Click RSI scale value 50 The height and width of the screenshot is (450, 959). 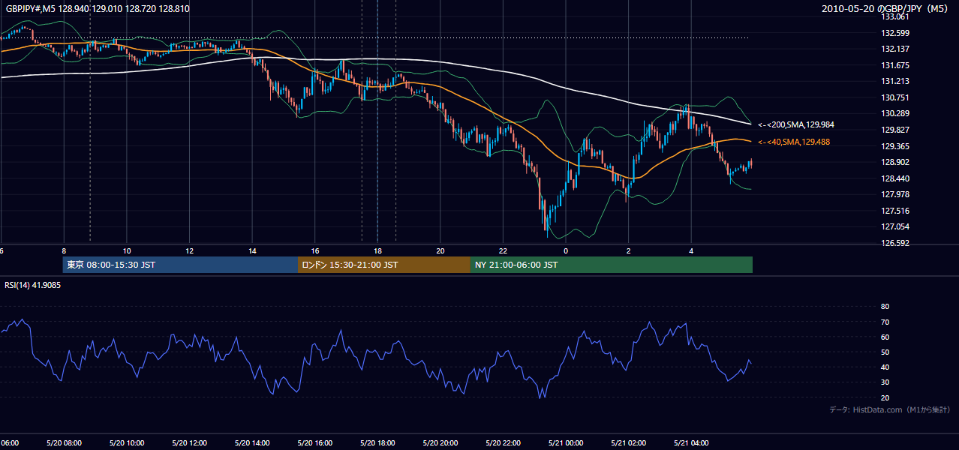pyautogui.click(x=885, y=352)
